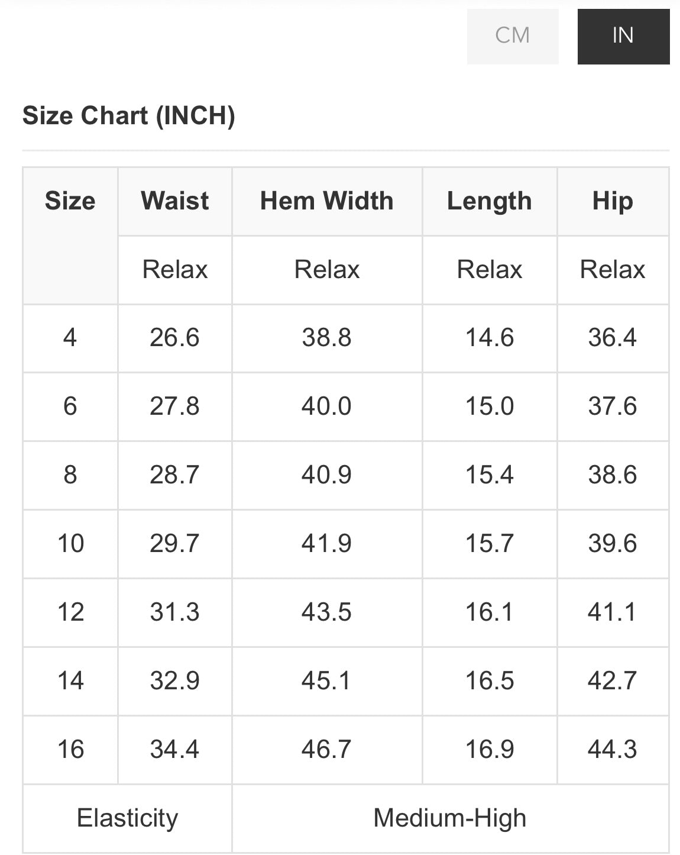This screenshot has height=855, width=680.
Task: Choose size 12 row label
Action: tap(70, 612)
